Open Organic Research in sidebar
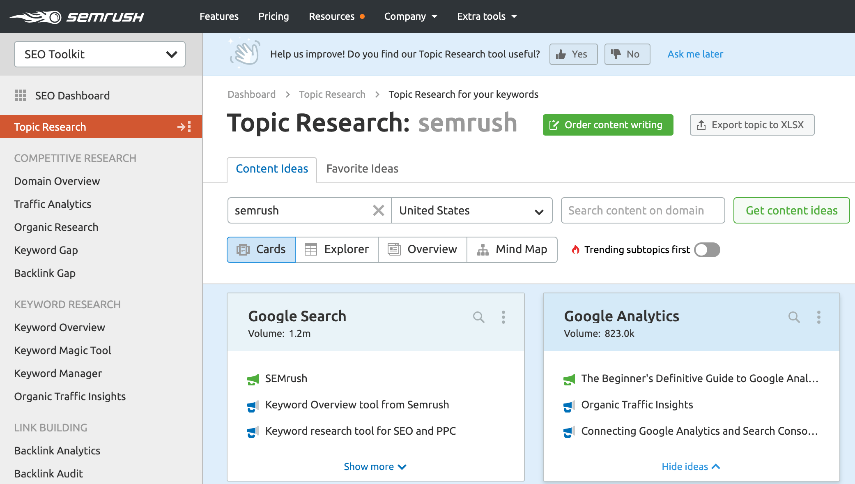 [56, 227]
